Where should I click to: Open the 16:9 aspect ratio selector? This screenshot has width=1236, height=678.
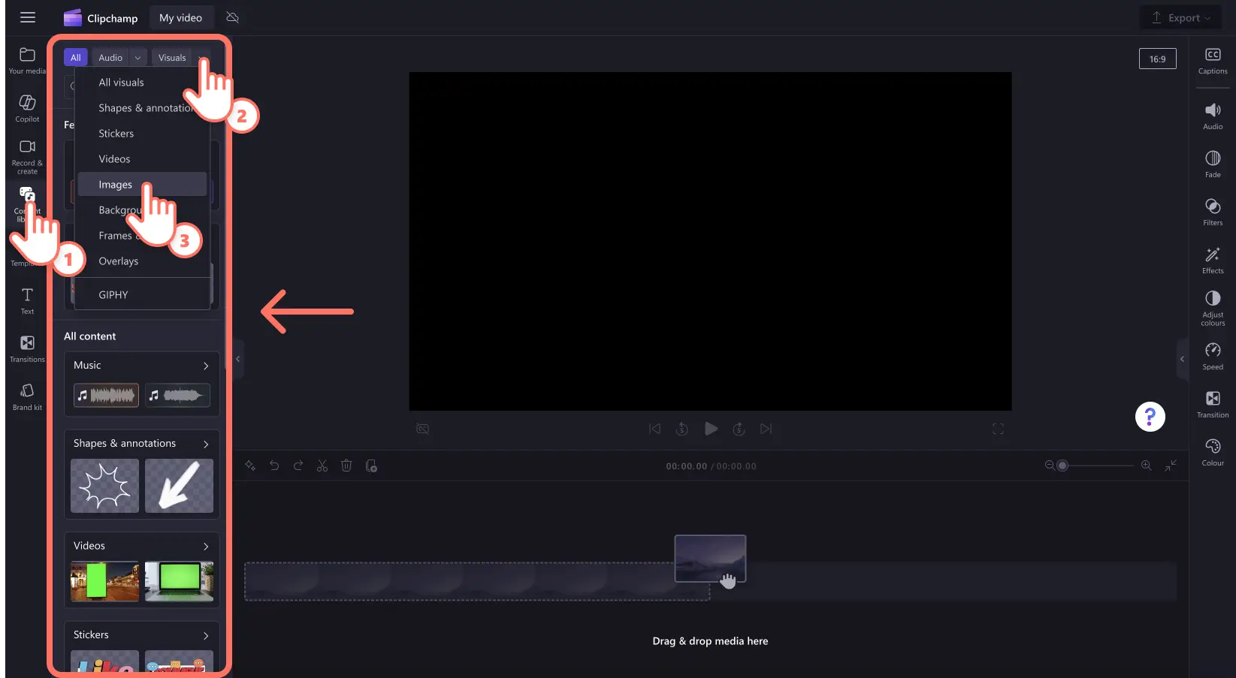(x=1157, y=59)
